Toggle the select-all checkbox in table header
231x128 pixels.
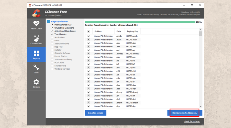89,31
